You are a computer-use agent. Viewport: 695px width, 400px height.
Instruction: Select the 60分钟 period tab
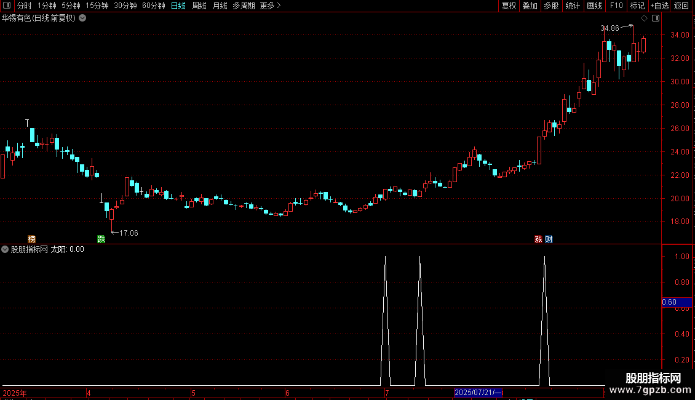pos(153,6)
